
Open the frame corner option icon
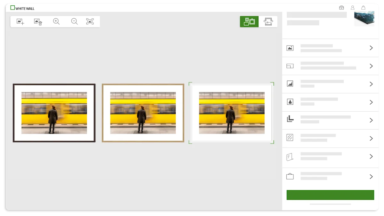(x=290, y=119)
